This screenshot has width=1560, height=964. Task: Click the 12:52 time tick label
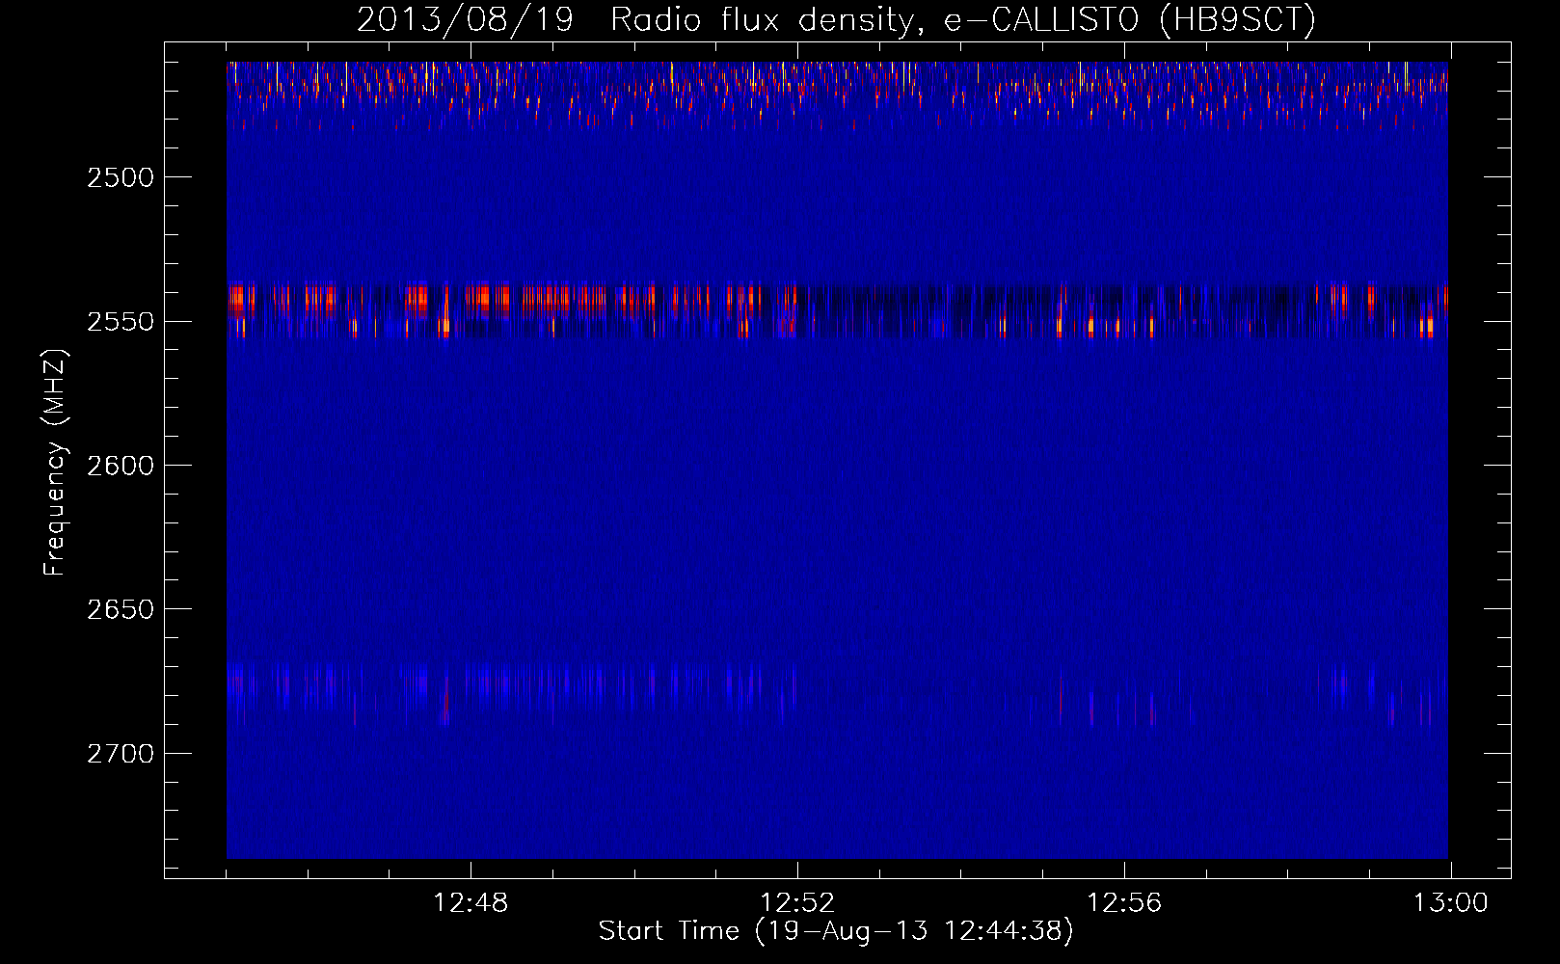(x=797, y=903)
